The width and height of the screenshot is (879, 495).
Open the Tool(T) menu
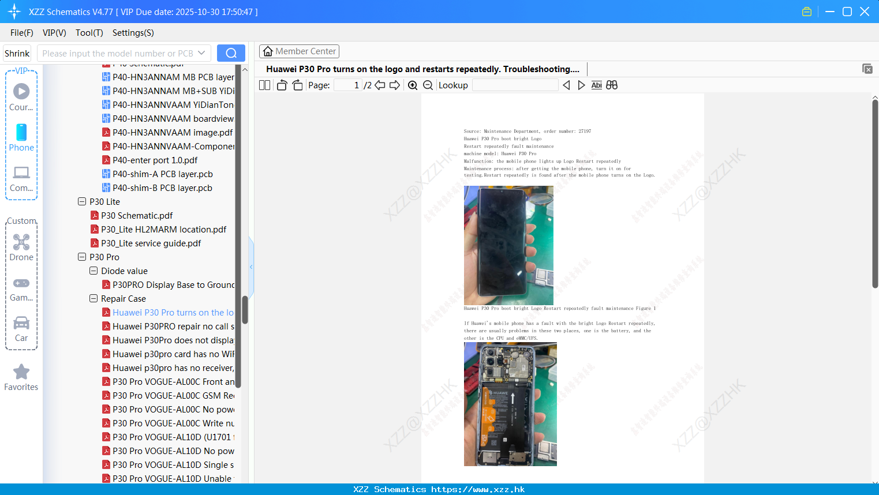pos(89,33)
